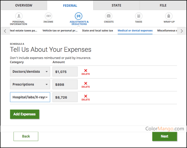
Task: Go to the Credits step icon
Action: coord(109,16)
